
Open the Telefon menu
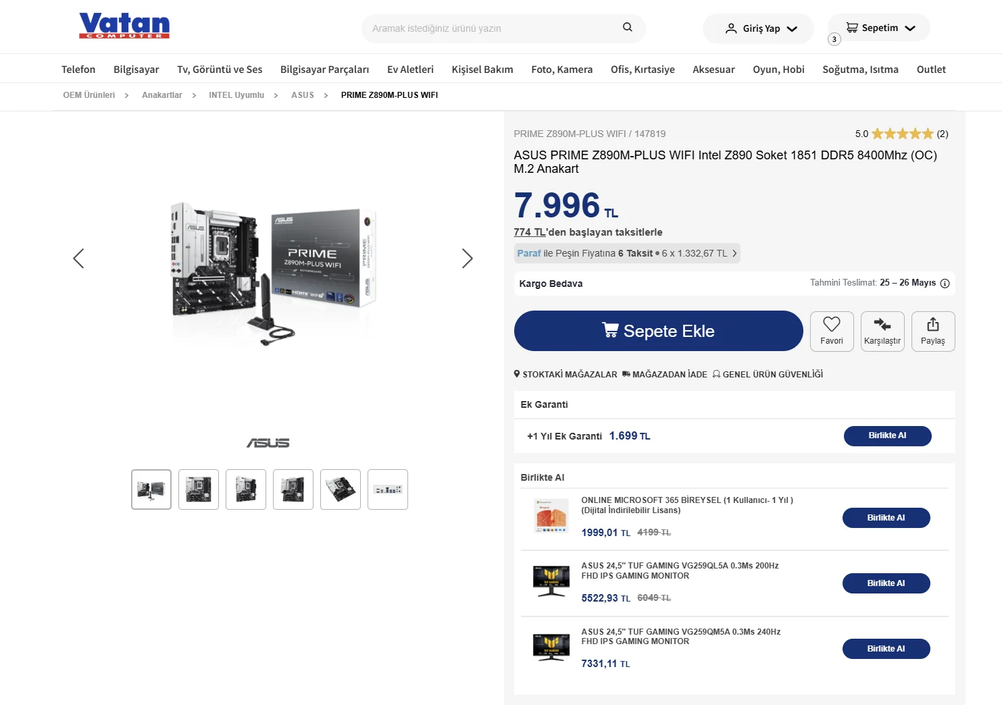78,70
